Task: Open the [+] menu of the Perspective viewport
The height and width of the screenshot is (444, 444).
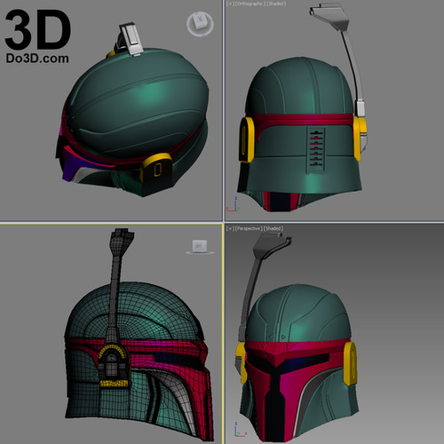Action: (229, 228)
